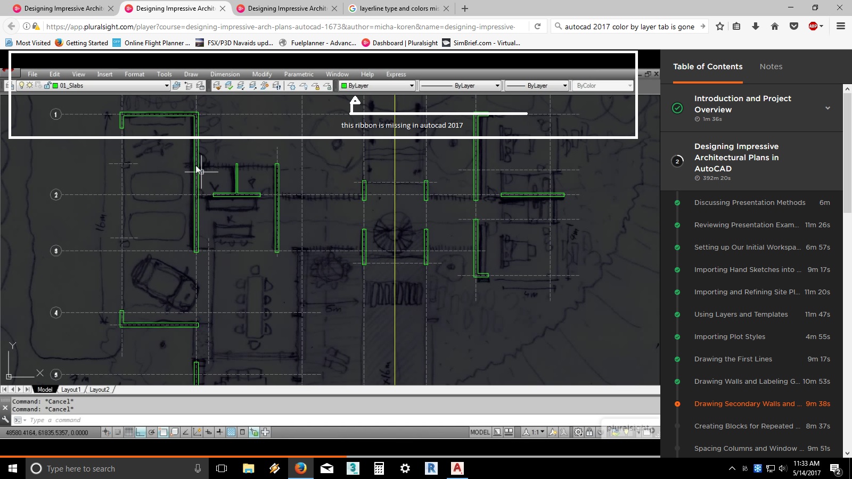Expand Introduction and Project Overview module chevron
852x479 pixels.
[x=828, y=108]
